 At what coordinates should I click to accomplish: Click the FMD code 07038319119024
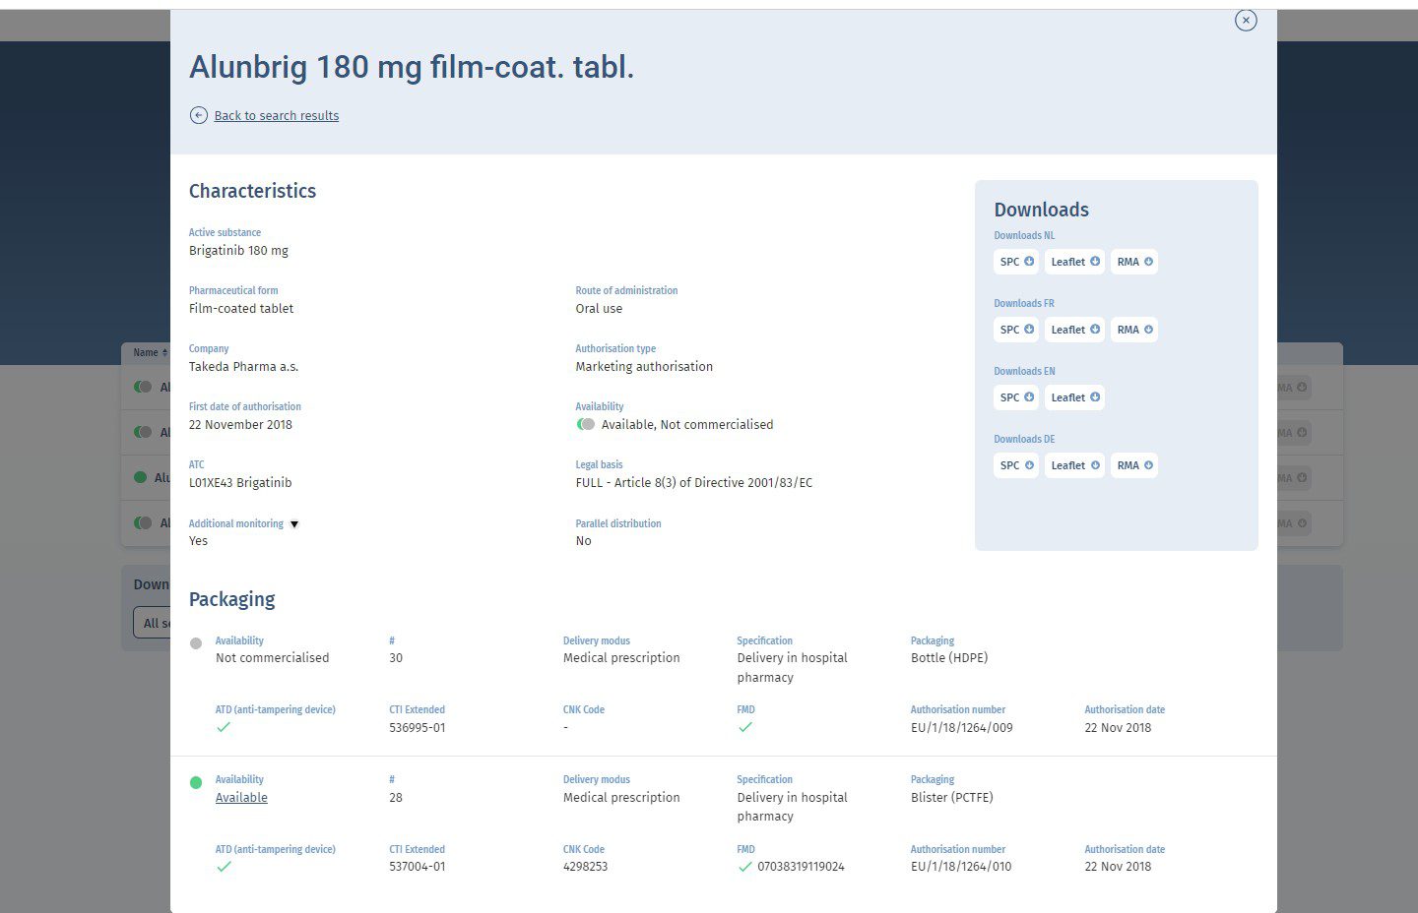[x=801, y=867]
